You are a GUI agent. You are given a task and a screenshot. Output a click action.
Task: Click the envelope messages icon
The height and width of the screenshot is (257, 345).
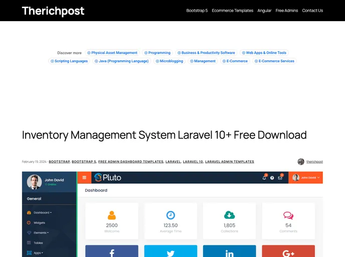pyautogui.click(x=280, y=178)
